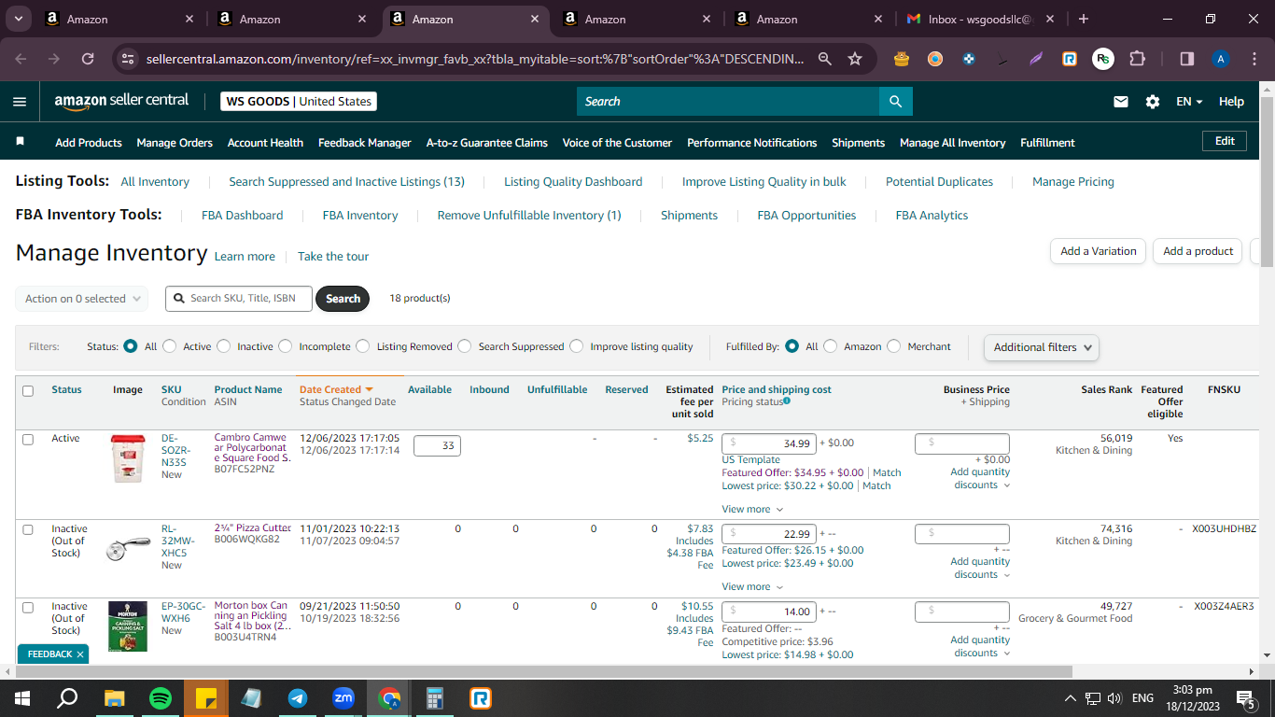The image size is (1275, 717).
Task: Open the Windows Start menu
Action: click(22, 697)
